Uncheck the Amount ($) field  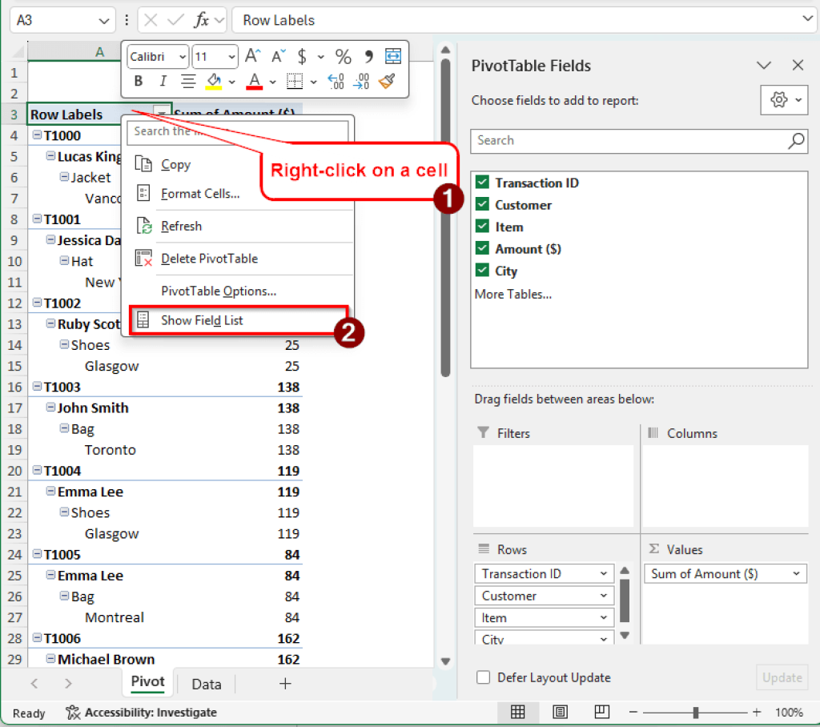[x=481, y=248]
